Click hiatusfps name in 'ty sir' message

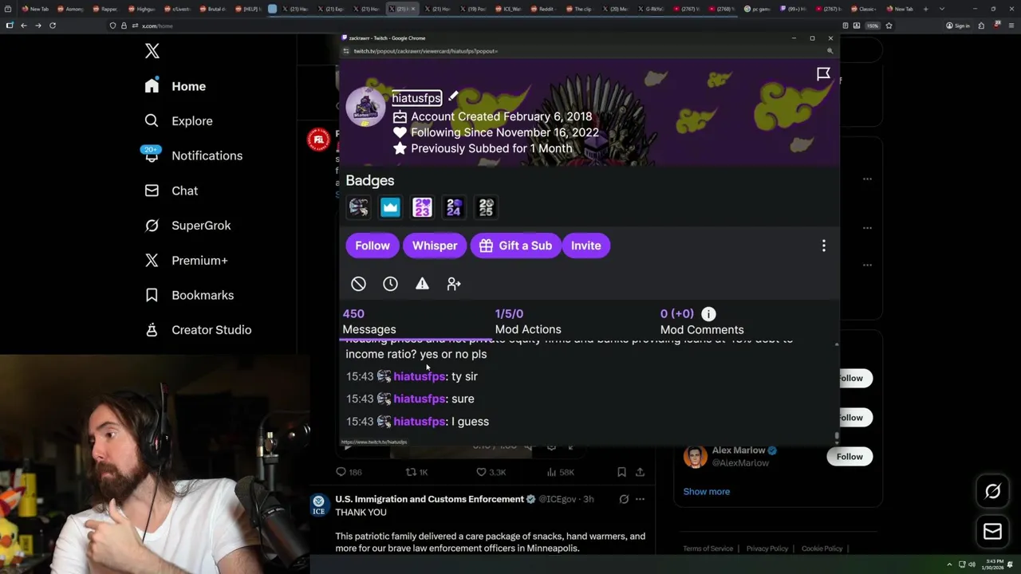click(x=419, y=376)
